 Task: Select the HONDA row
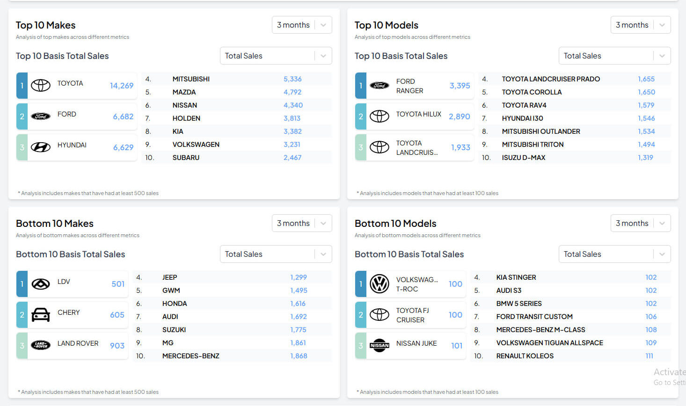pos(232,304)
